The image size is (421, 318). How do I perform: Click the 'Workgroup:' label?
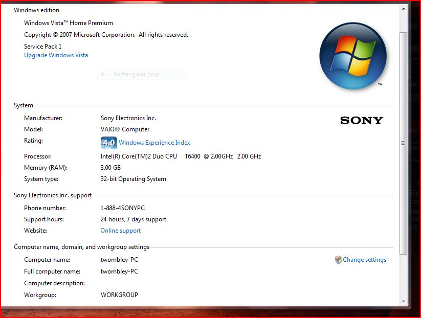coord(40,295)
